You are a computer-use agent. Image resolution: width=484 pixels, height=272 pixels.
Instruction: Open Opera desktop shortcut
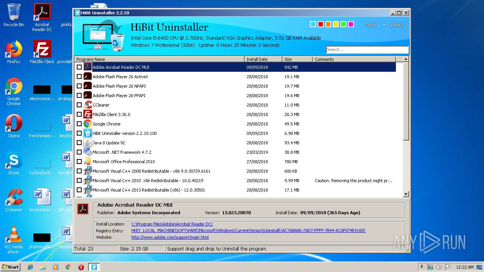pos(14,126)
